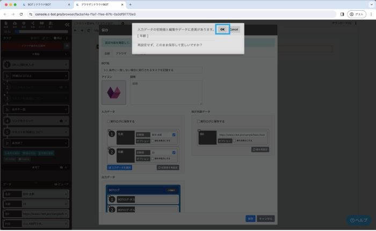Uncheck the 名前 initial value checkbox
The width and height of the screenshot is (376, 231).
pyautogui.click(x=173, y=134)
